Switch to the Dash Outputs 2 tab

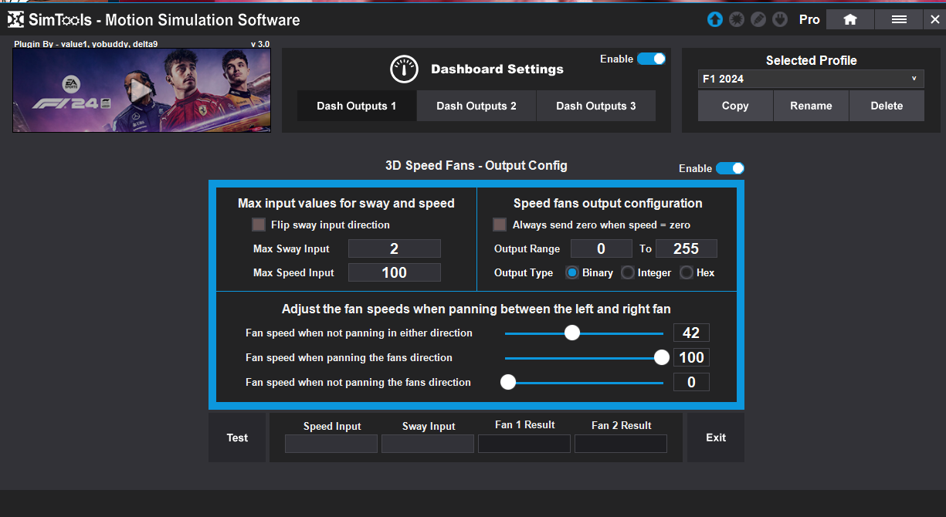coord(476,106)
